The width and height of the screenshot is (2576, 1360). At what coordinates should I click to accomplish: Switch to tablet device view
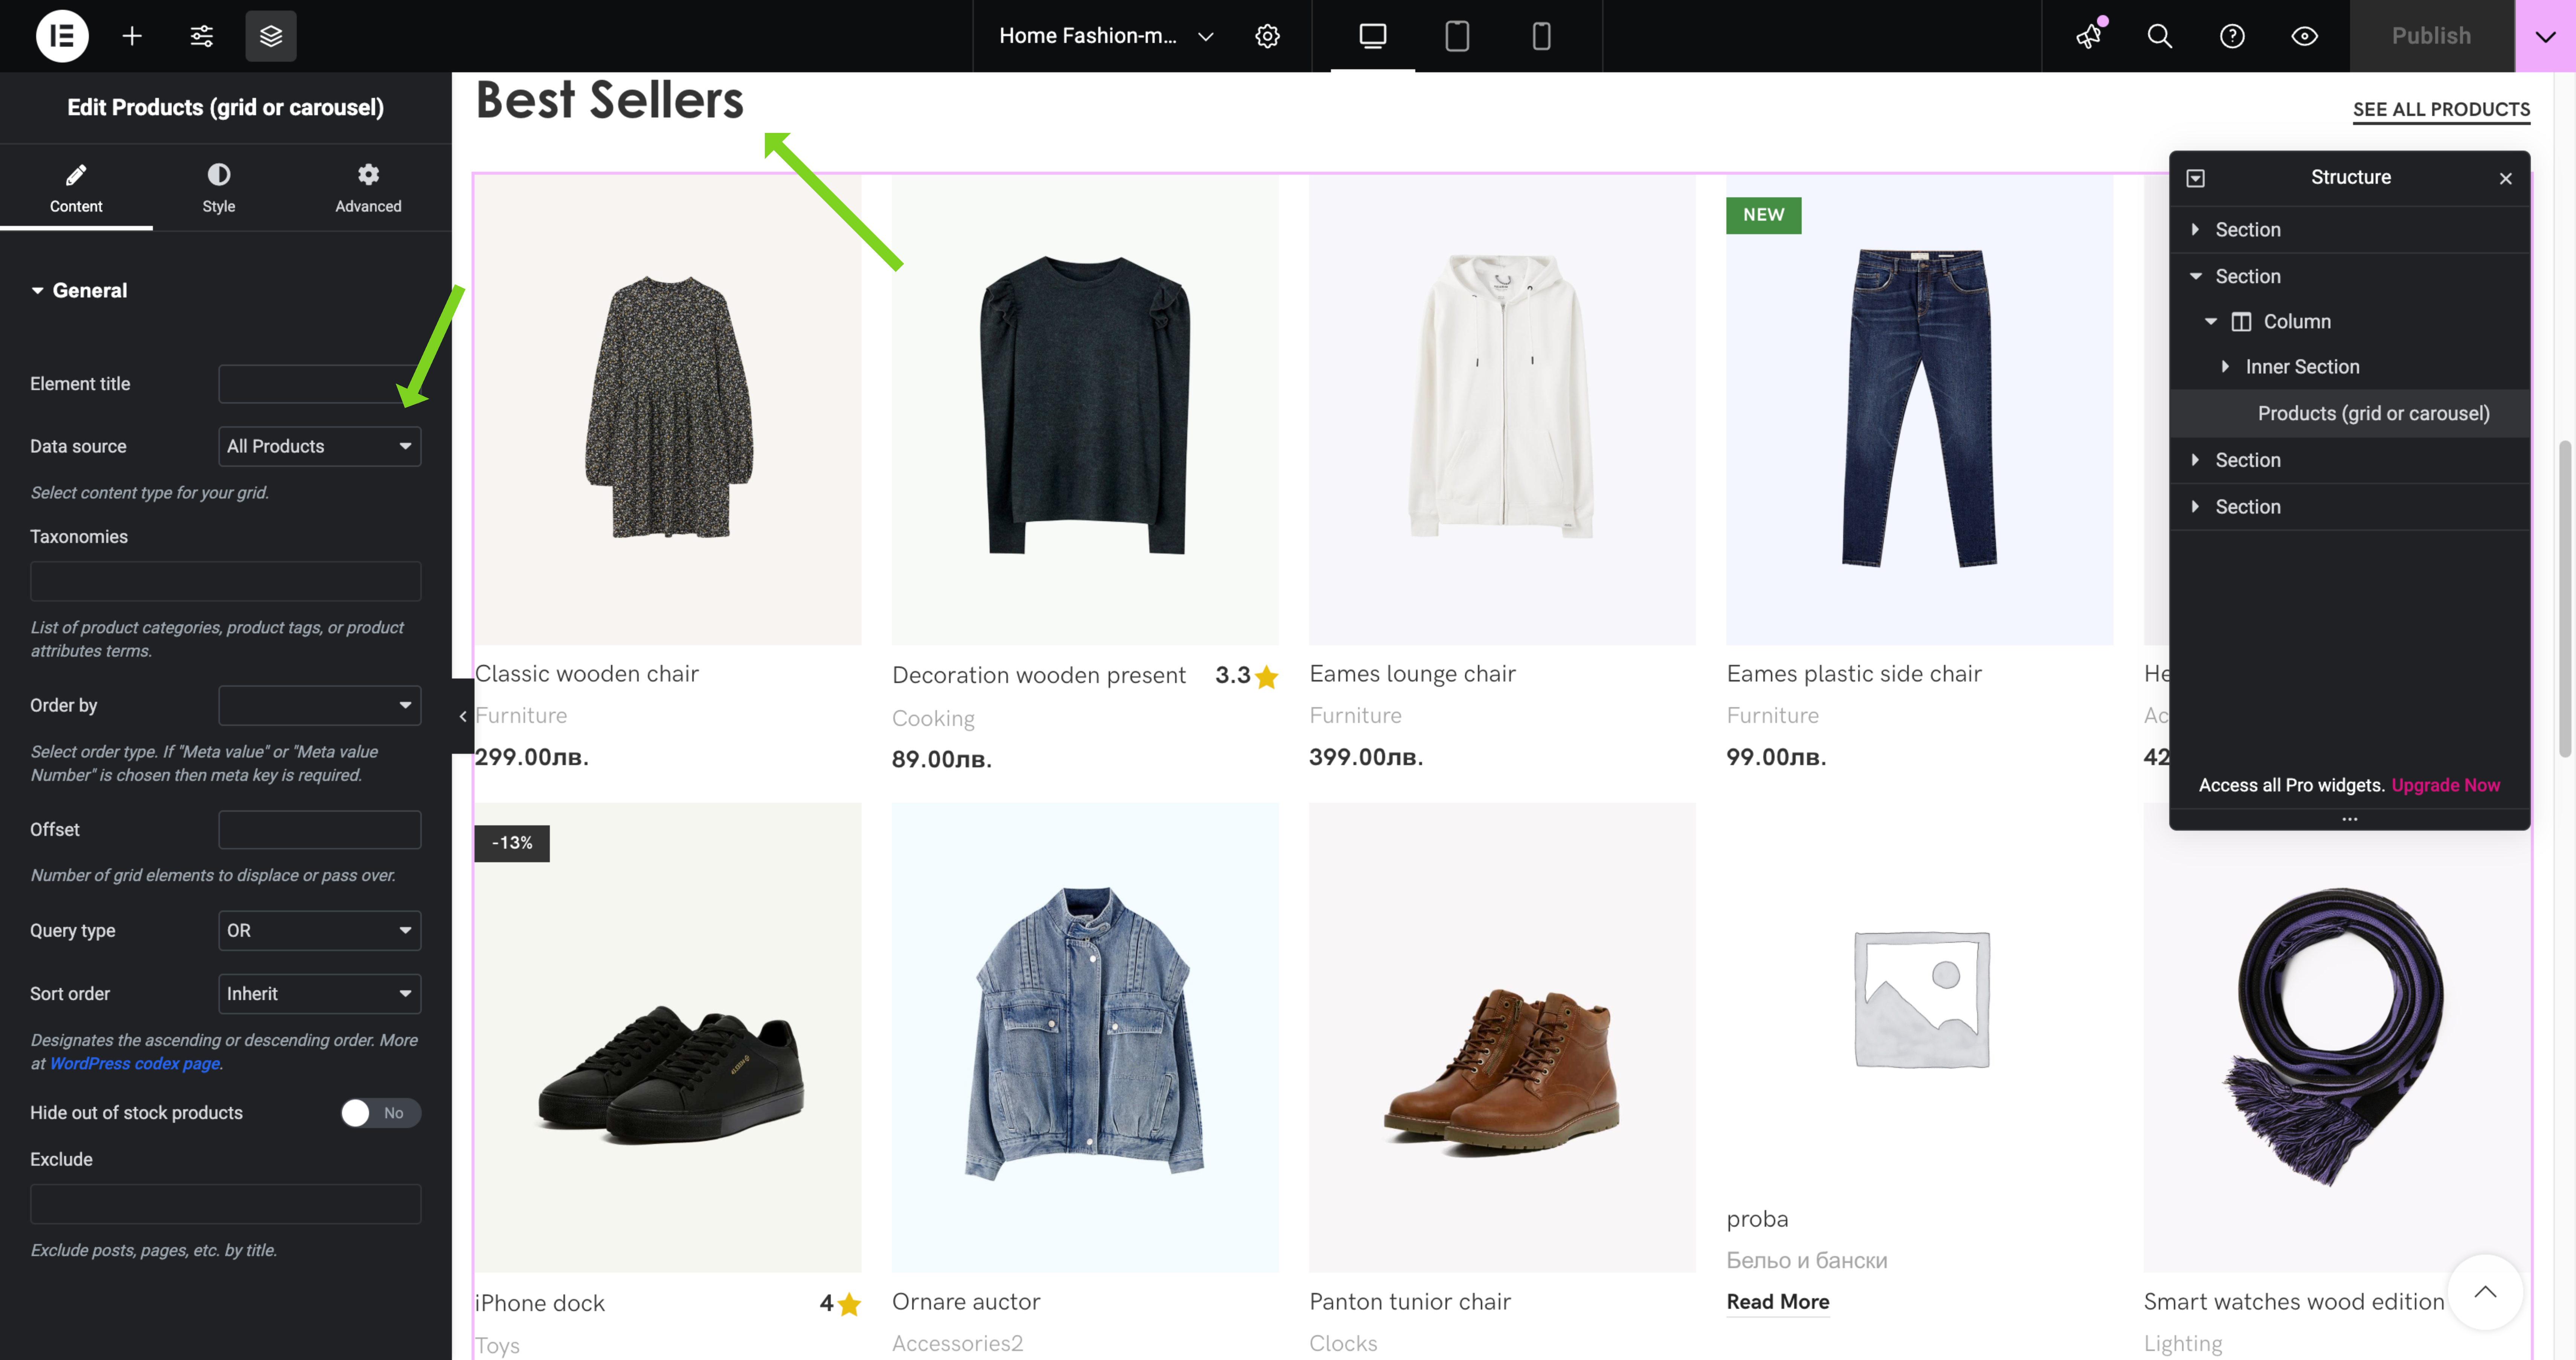click(1457, 36)
